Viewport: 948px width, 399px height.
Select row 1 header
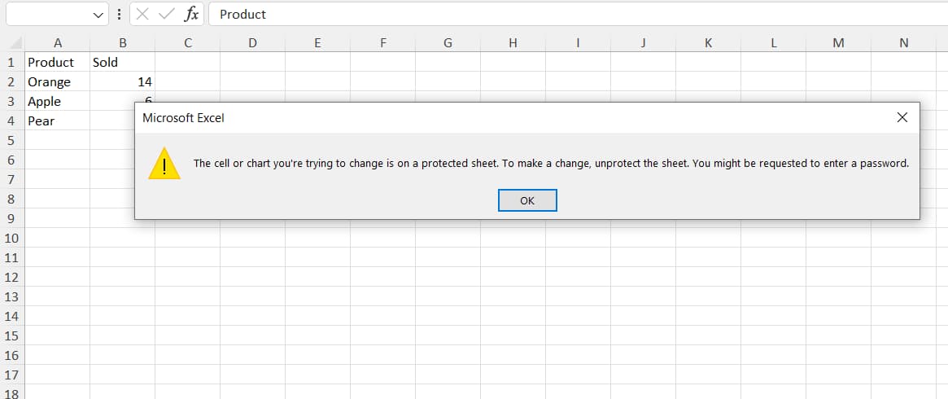click(x=12, y=62)
